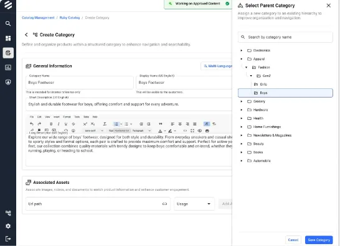Expand the Hardware category
340x246 pixels.
(x=242, y=110)
